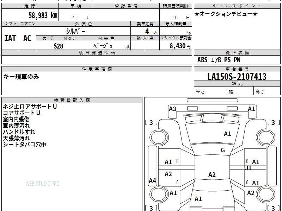Select the 諸元 header
Image resolution: width=282 pixels, height=211 pixels.
tap(237, 84)
